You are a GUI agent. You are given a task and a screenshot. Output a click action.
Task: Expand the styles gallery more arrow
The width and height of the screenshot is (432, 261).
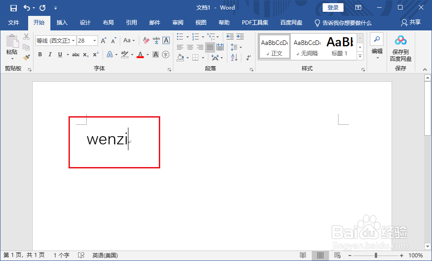point(360,56)
